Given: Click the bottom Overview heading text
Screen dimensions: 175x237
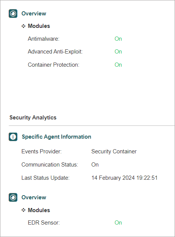Looking at the screenshot, I should [x=33, y=197].
